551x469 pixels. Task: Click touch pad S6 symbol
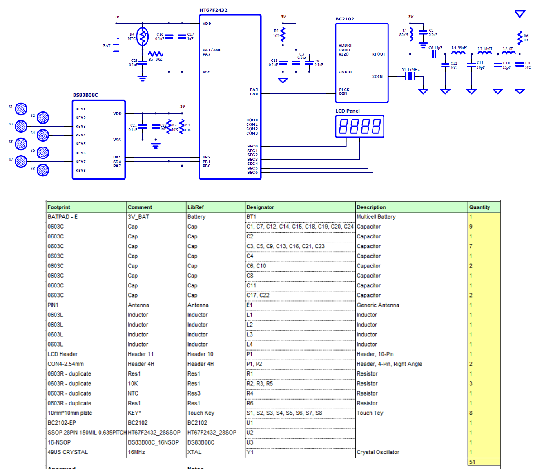[43, 153]
